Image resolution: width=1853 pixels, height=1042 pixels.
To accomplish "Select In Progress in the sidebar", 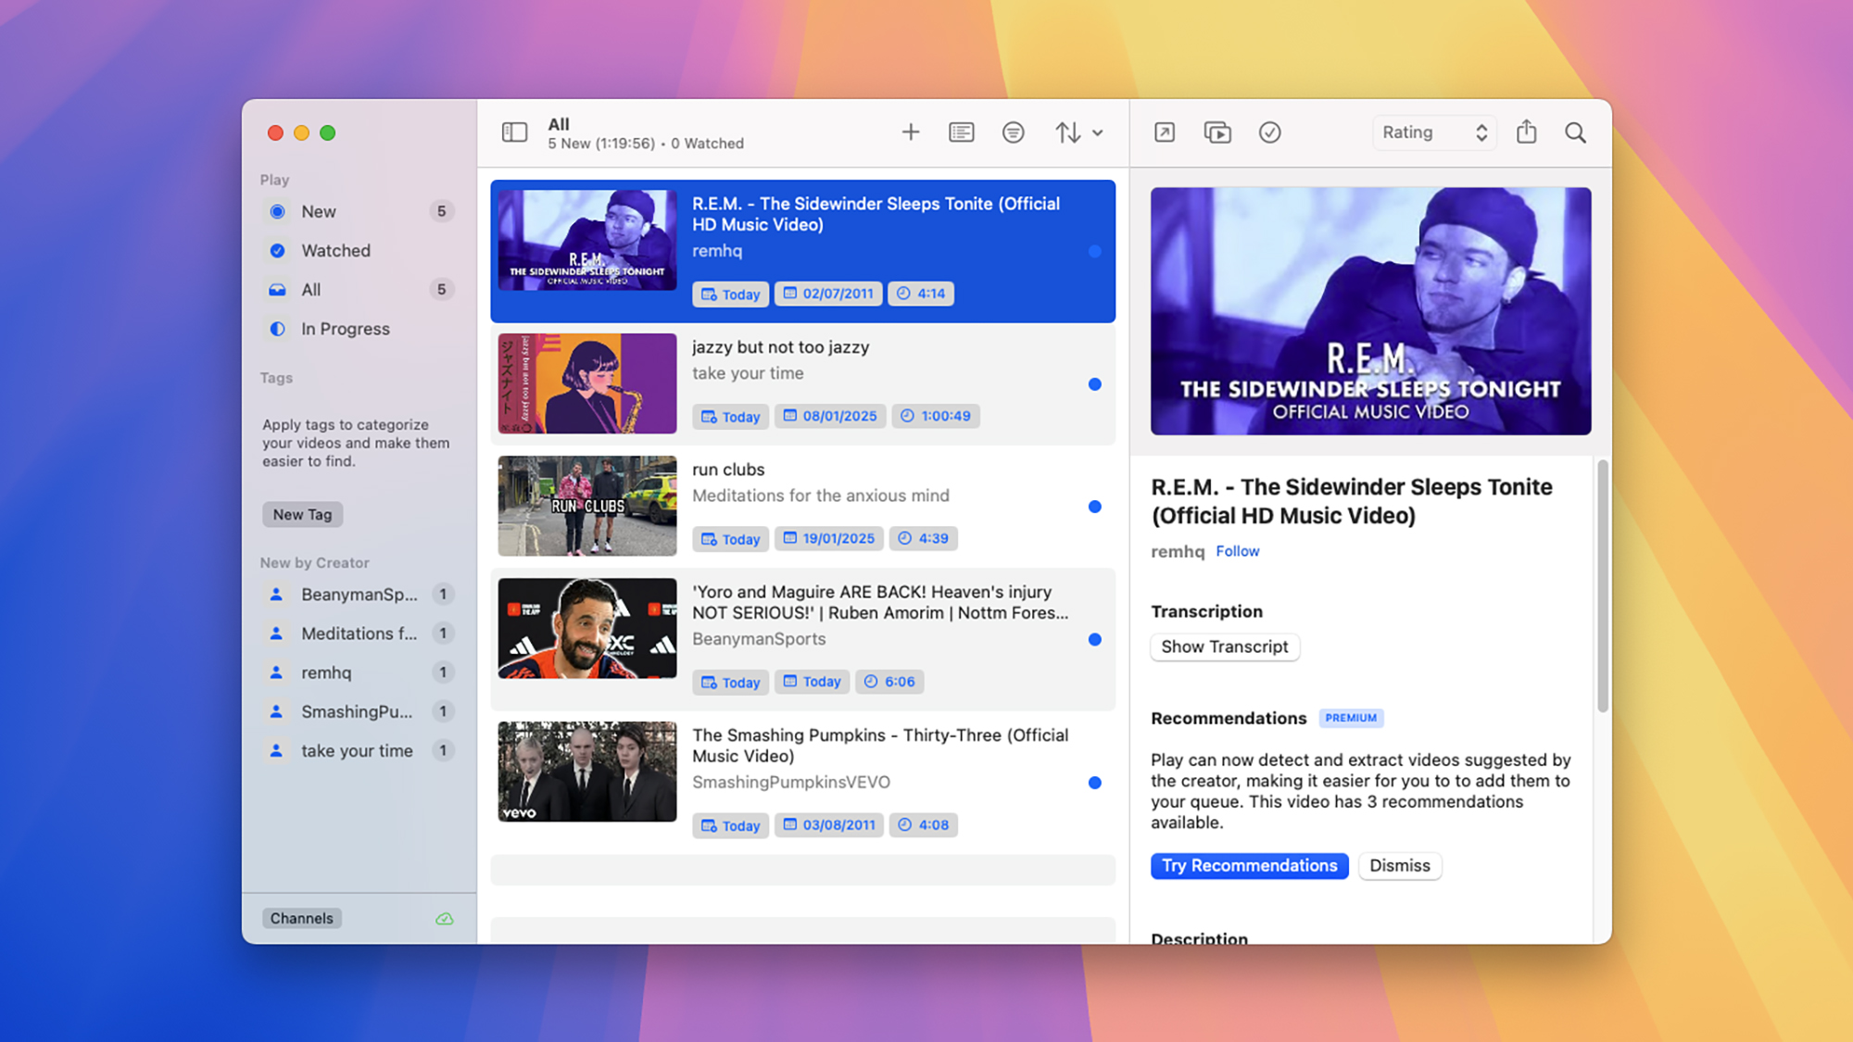I will 345,329.
